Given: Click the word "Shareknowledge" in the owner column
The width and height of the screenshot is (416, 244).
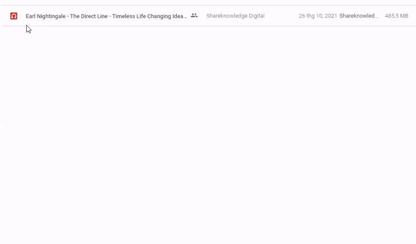Looking at the screenshot, I should [x=226, y=16].
